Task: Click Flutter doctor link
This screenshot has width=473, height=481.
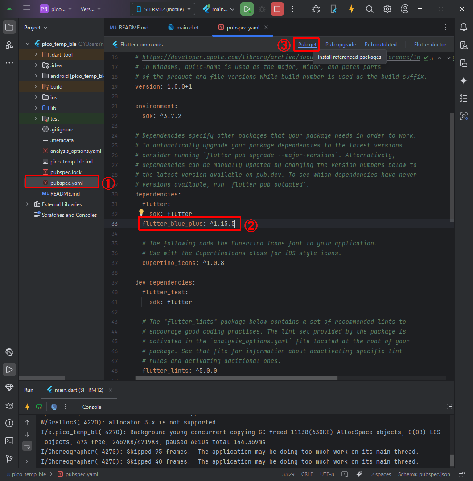Action: click(x=430, y=45)
